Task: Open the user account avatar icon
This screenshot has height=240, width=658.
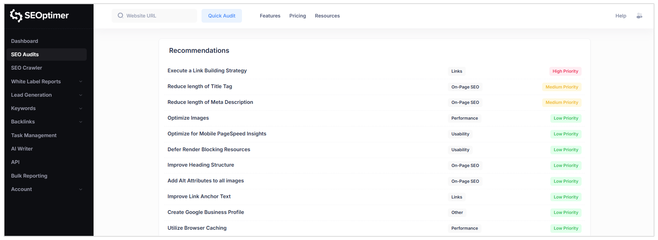Action: 639,16
